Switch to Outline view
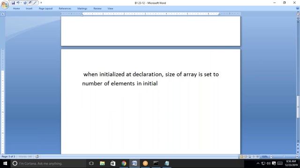300x168 pixels. click(254, 157)
